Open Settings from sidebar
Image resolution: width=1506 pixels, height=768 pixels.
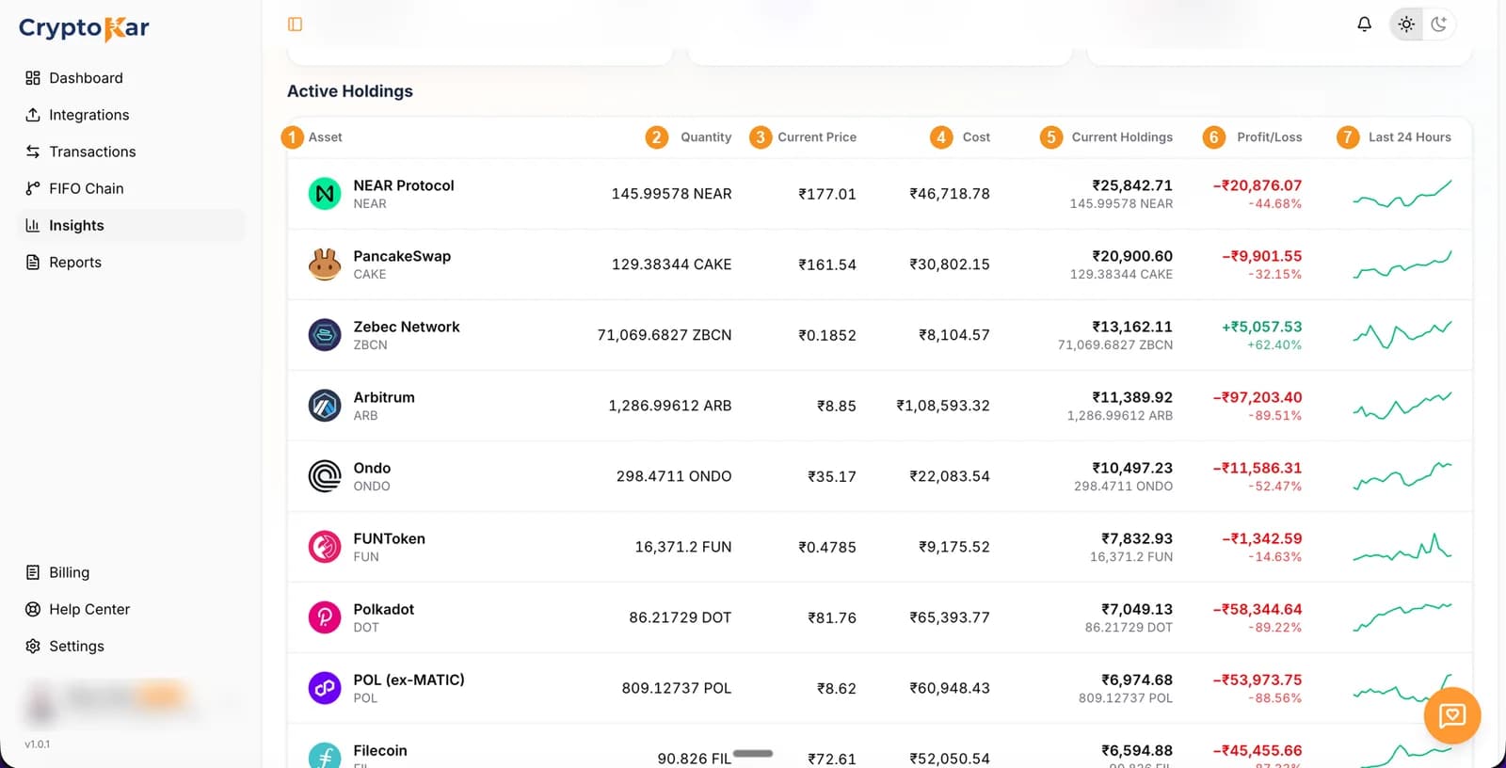130,646
